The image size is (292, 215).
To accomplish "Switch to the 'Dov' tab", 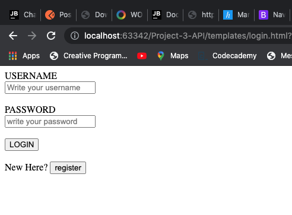I will point(94,15).
